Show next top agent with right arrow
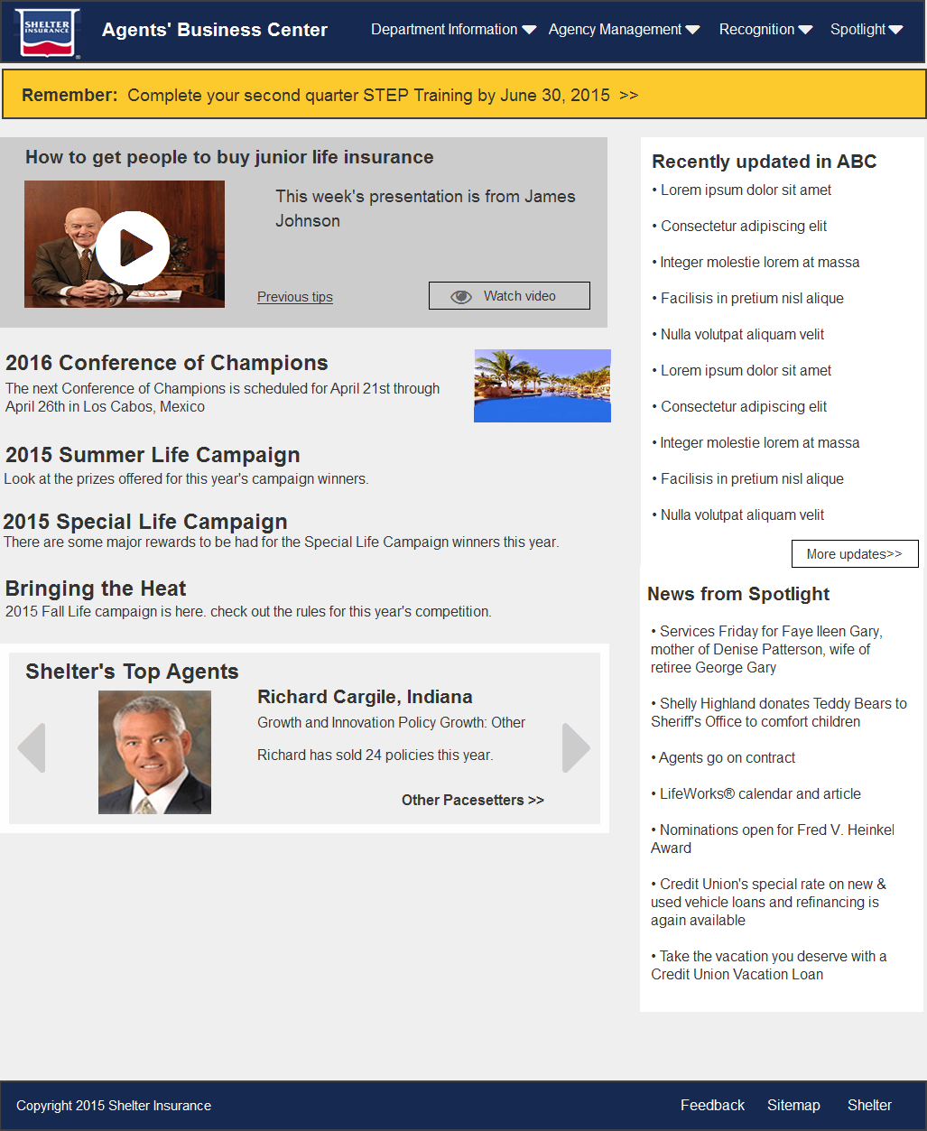Image resolution: width=927 pixels, height=1131 pixels. (575, 747)
